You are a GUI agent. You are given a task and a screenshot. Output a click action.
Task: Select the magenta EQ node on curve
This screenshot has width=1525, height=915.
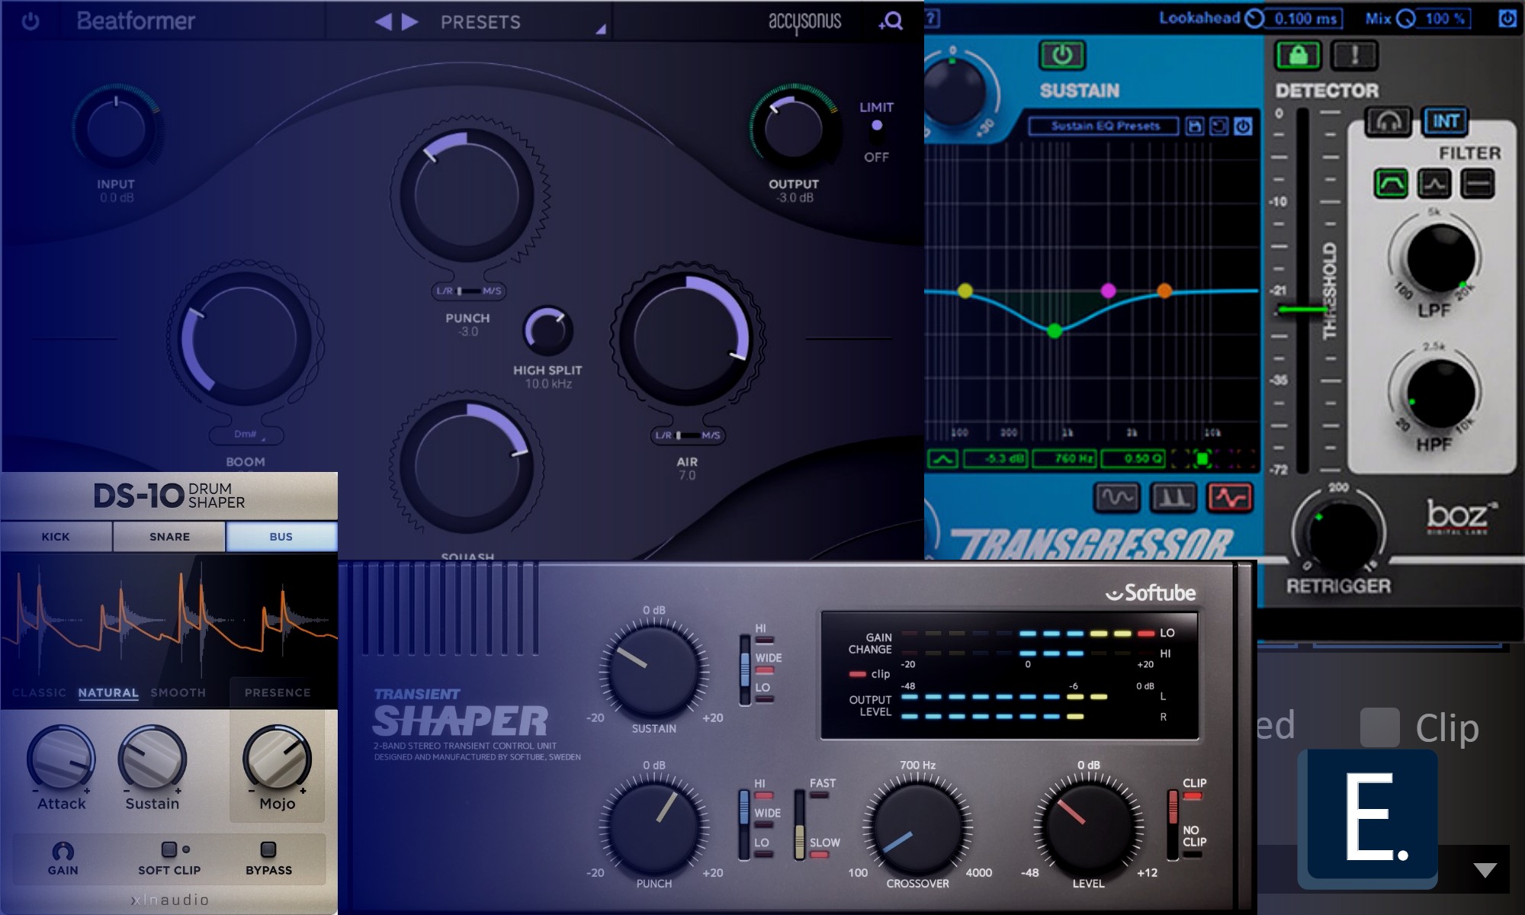(x=1108, y=291)
